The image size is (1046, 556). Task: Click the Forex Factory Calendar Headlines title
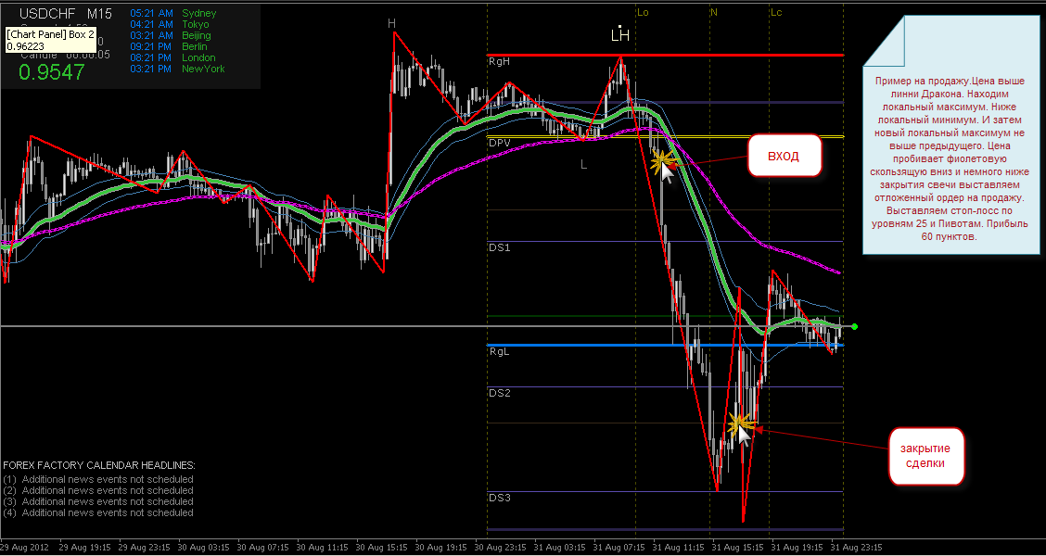[99, 465]
